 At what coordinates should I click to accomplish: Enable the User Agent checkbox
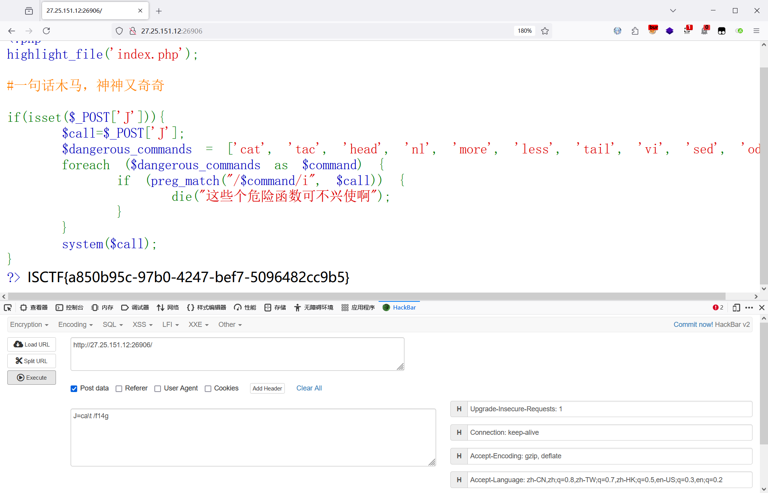pos(157,389)
